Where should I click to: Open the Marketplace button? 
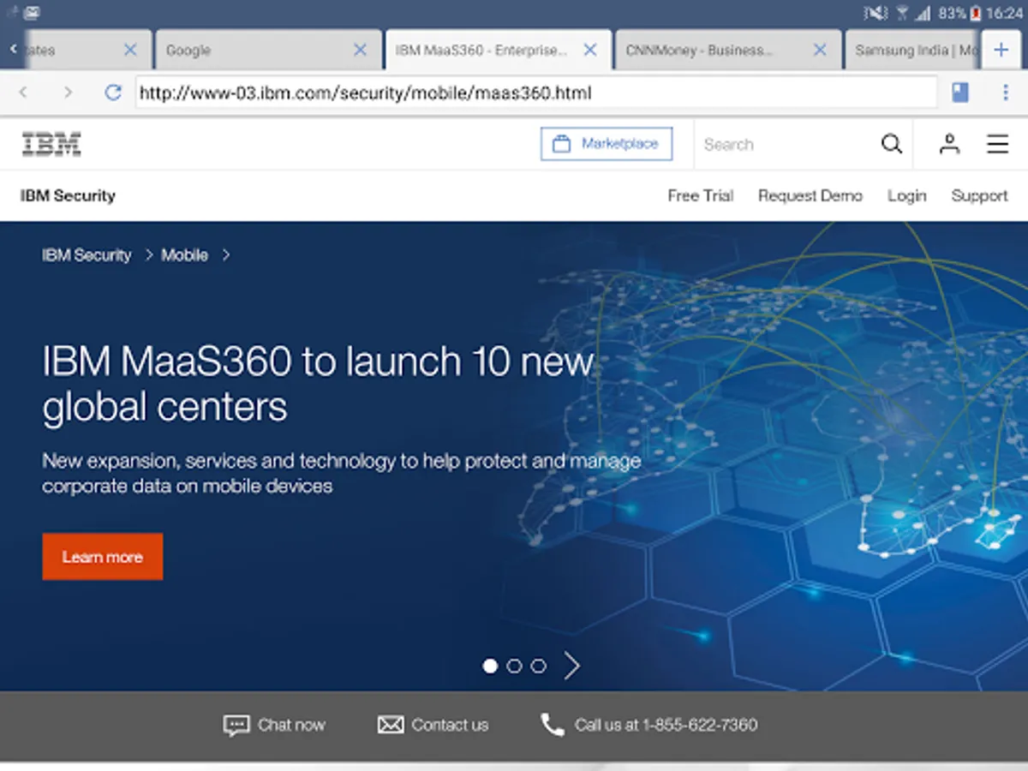point(607,144)
